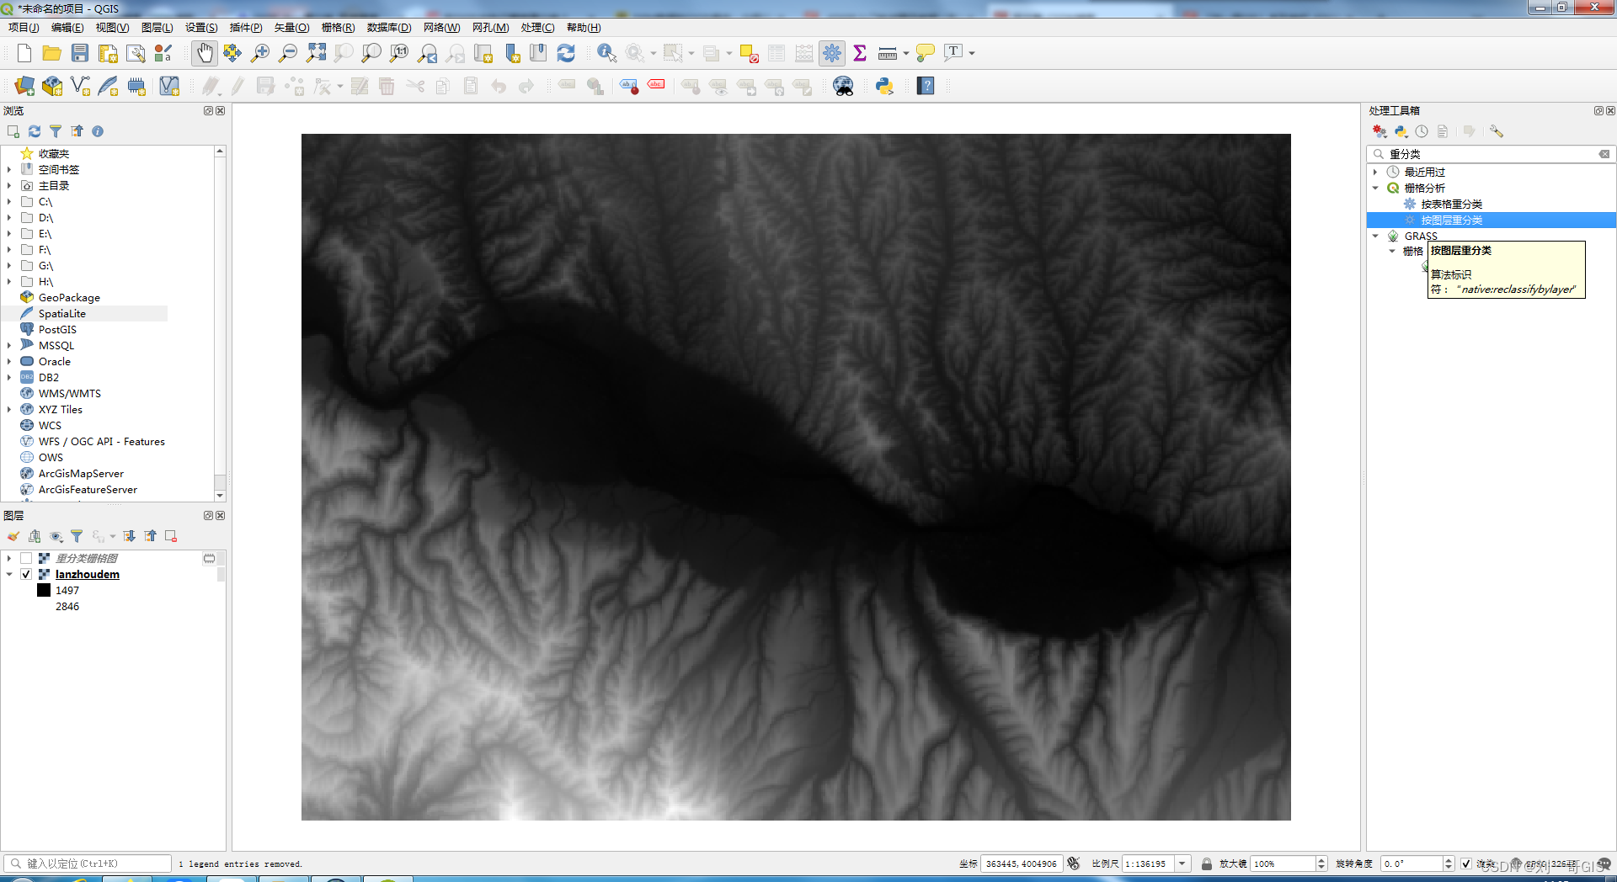Viewport: 1617px width, 882px height.
Task: Increase the rotation angle stepper
Action: pyautogui.click(x=1449, y=860)
